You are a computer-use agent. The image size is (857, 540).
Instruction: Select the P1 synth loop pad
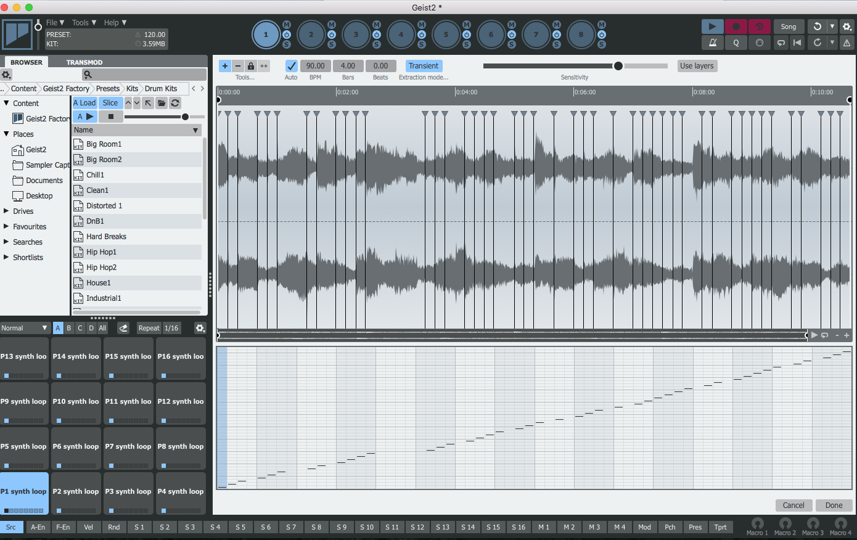click(x=24, y=493)
